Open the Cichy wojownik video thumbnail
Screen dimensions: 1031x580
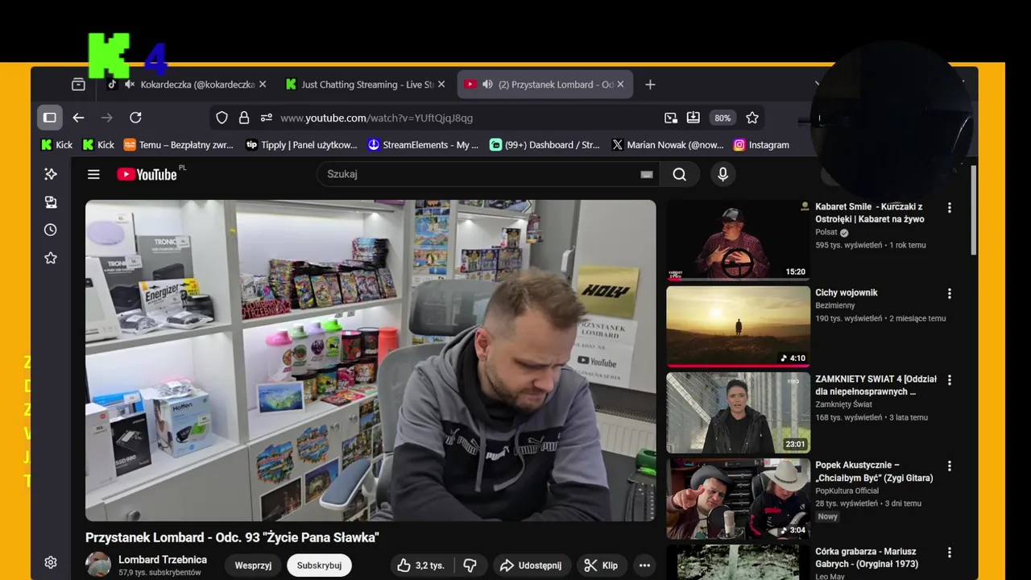(x=738, y=326)
